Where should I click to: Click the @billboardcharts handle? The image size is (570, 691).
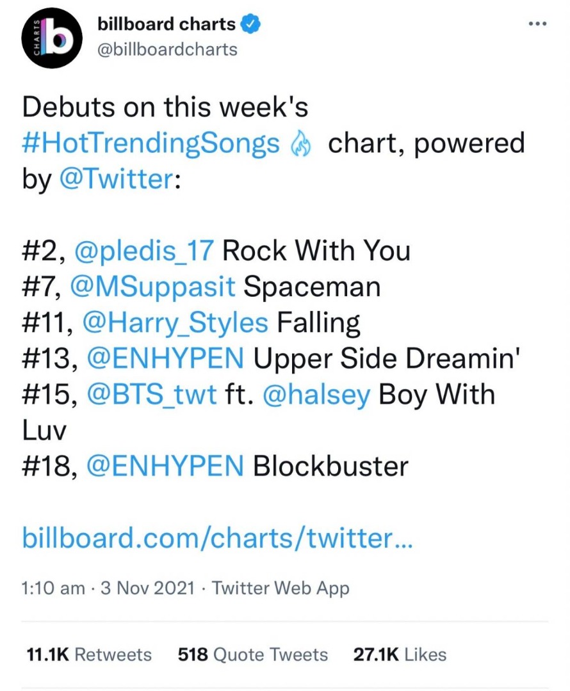click(167, 49)
